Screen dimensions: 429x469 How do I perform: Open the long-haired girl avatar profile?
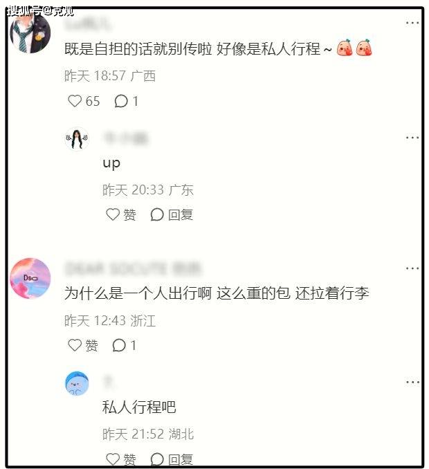pyautogui.click(x=77, y=138)
